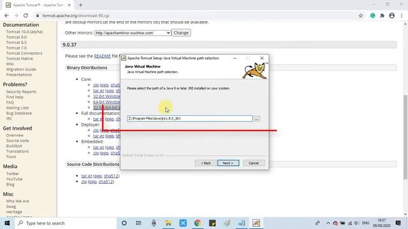Click the Change mirror button
408x229 pixels.
pos(181,32)
